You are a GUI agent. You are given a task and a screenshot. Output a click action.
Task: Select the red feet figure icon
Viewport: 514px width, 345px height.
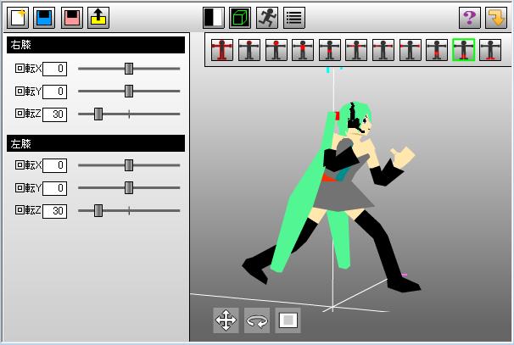tap(490, 50)
